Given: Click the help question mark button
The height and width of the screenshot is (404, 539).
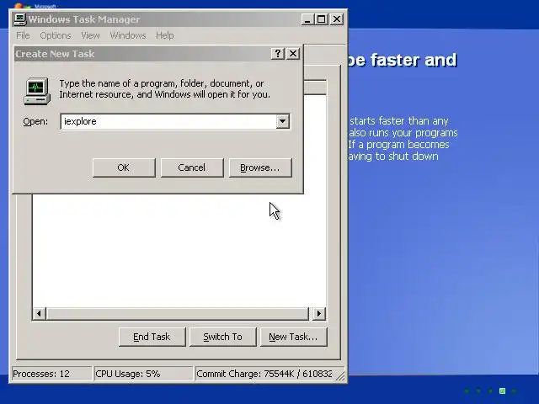Looking at the screenshot, I should pos(278,54).
